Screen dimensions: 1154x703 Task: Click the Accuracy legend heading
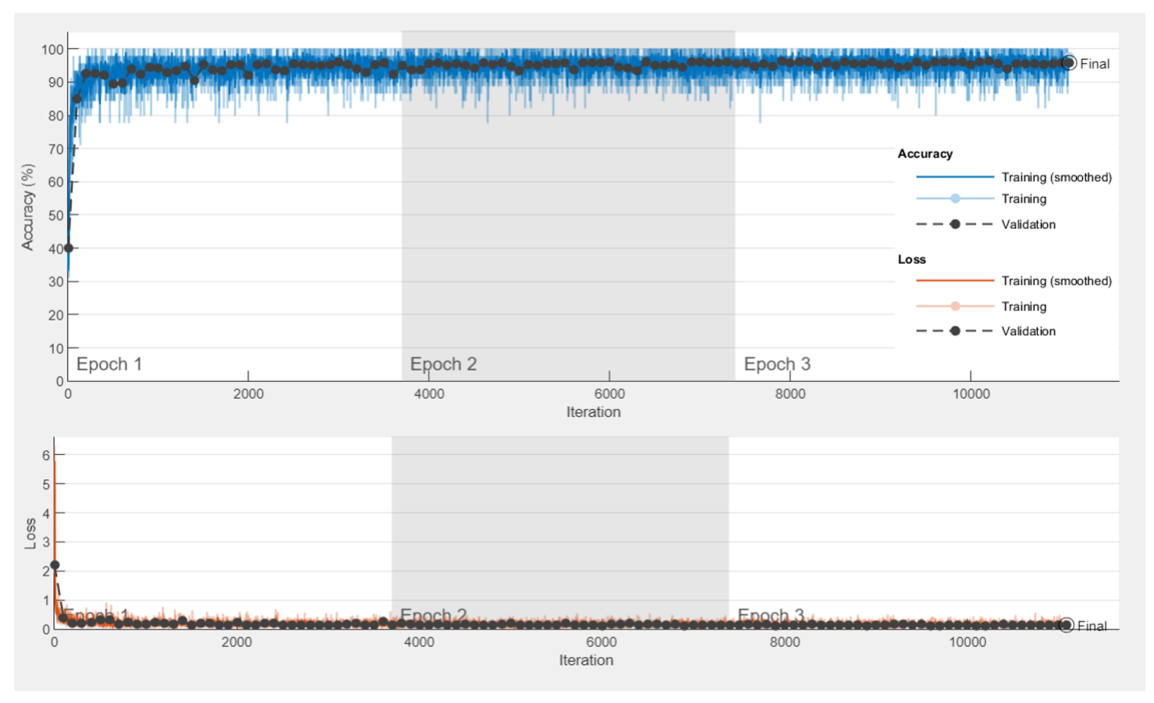point(925,153)
